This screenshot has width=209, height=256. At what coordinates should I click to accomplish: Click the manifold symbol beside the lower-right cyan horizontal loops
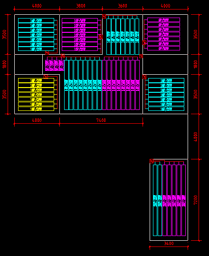[144, 77]
